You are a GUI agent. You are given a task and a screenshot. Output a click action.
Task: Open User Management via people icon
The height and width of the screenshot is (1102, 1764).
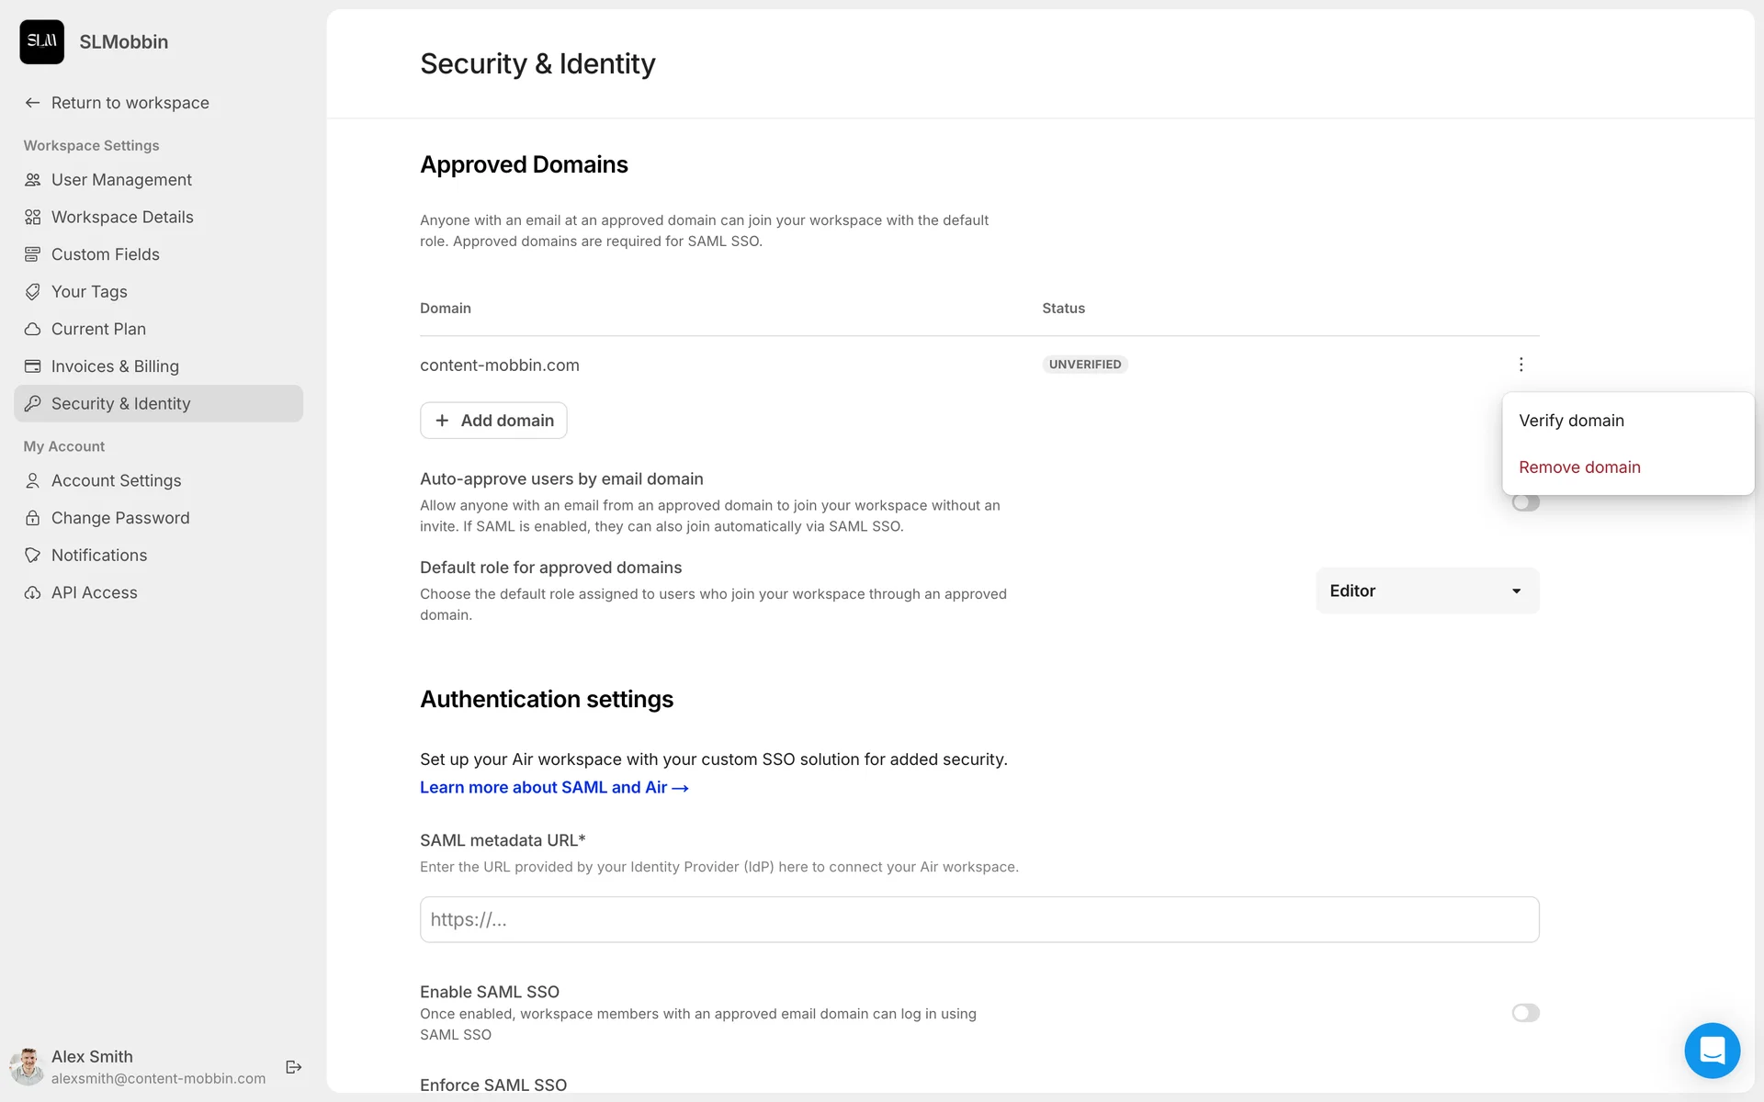(33, 180)
